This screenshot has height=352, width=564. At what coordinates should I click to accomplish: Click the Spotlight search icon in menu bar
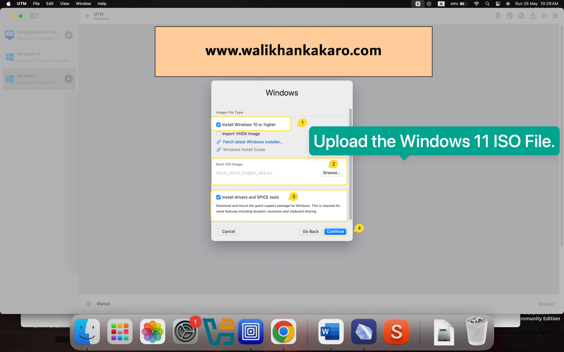[x=487, y=4]
